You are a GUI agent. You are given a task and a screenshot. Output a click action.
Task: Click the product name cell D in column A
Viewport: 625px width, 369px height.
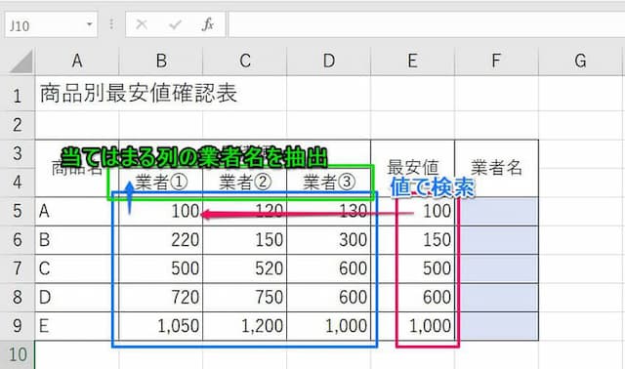pyautogui.click(x=77, y=298)
